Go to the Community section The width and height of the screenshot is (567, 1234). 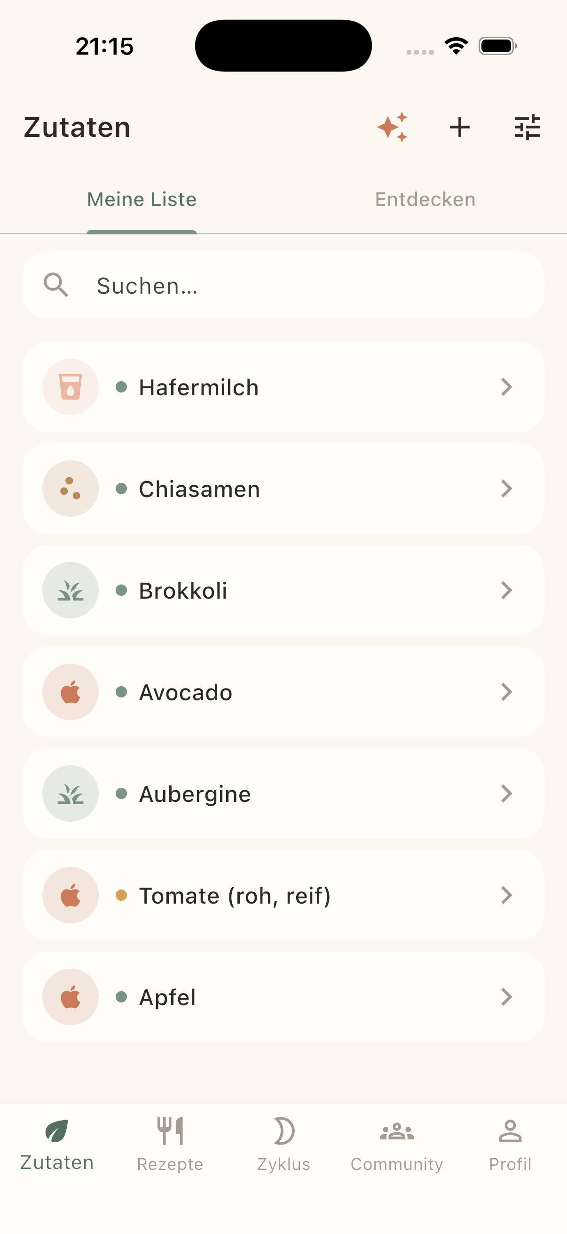point(397,1145)
